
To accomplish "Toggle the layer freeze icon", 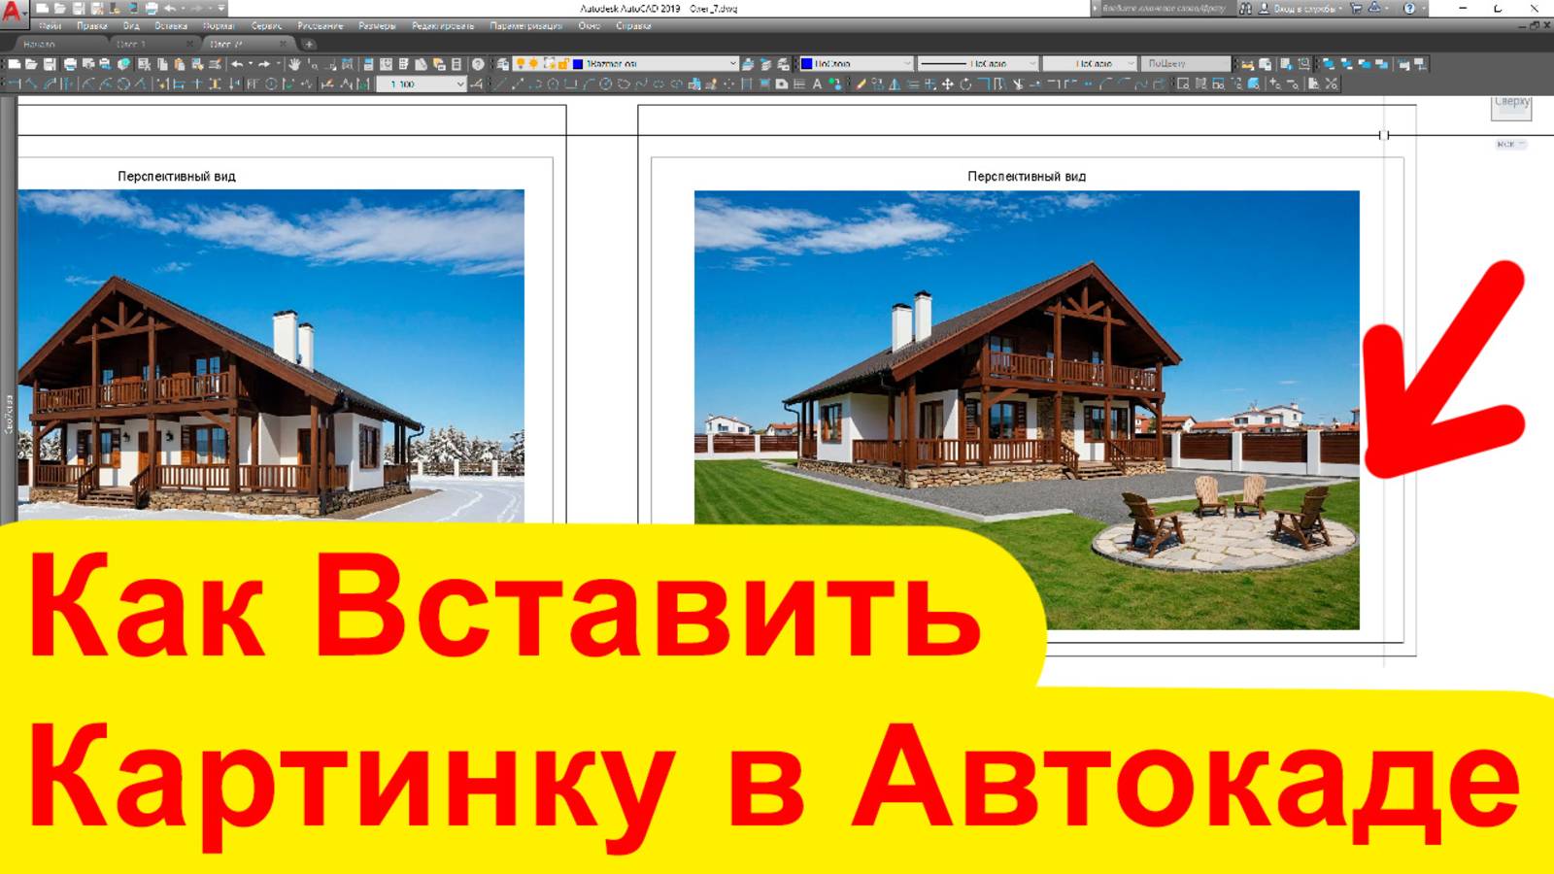I will 533,63.
